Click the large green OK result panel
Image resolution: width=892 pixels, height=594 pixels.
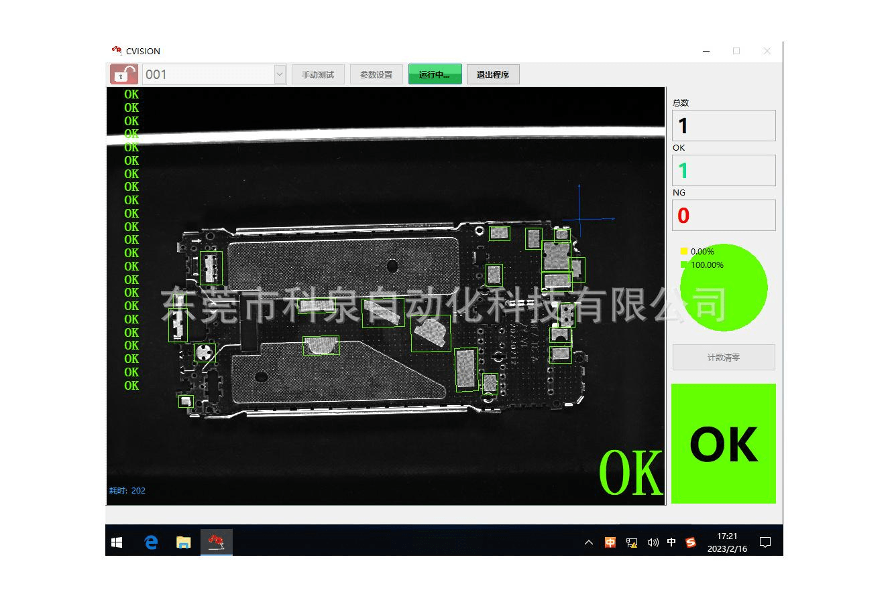(724, 443)
